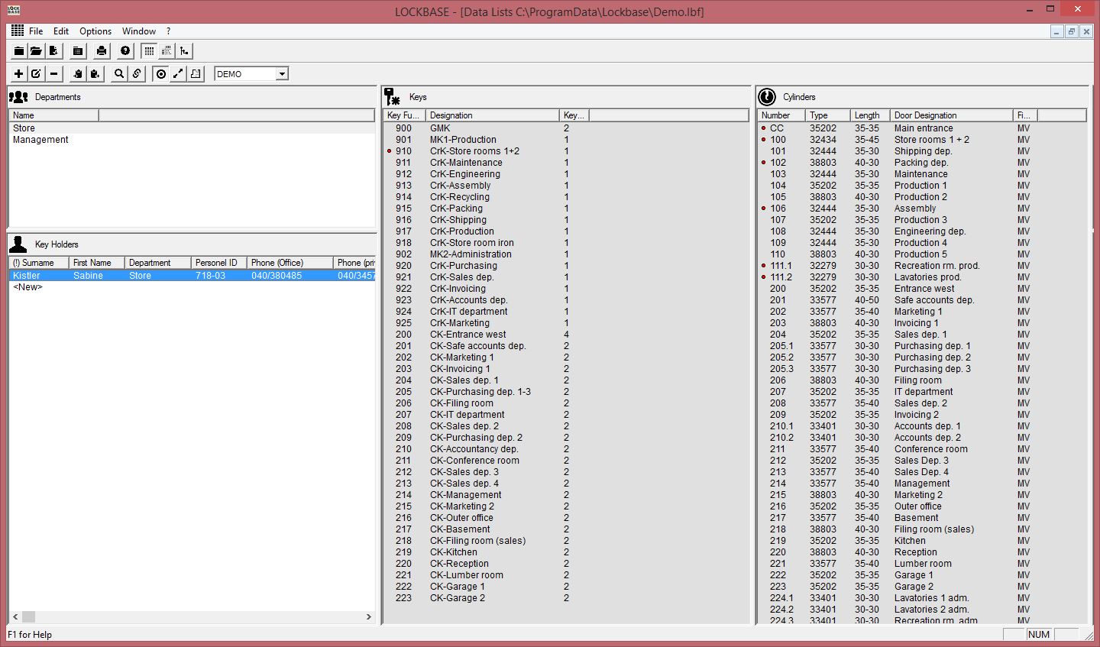Click the <New> key holder entry
The image size is (1100, 647).
coord(27,287)
